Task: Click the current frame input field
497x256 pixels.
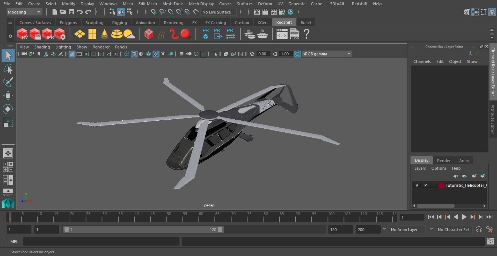Action: tap(412, 217)
